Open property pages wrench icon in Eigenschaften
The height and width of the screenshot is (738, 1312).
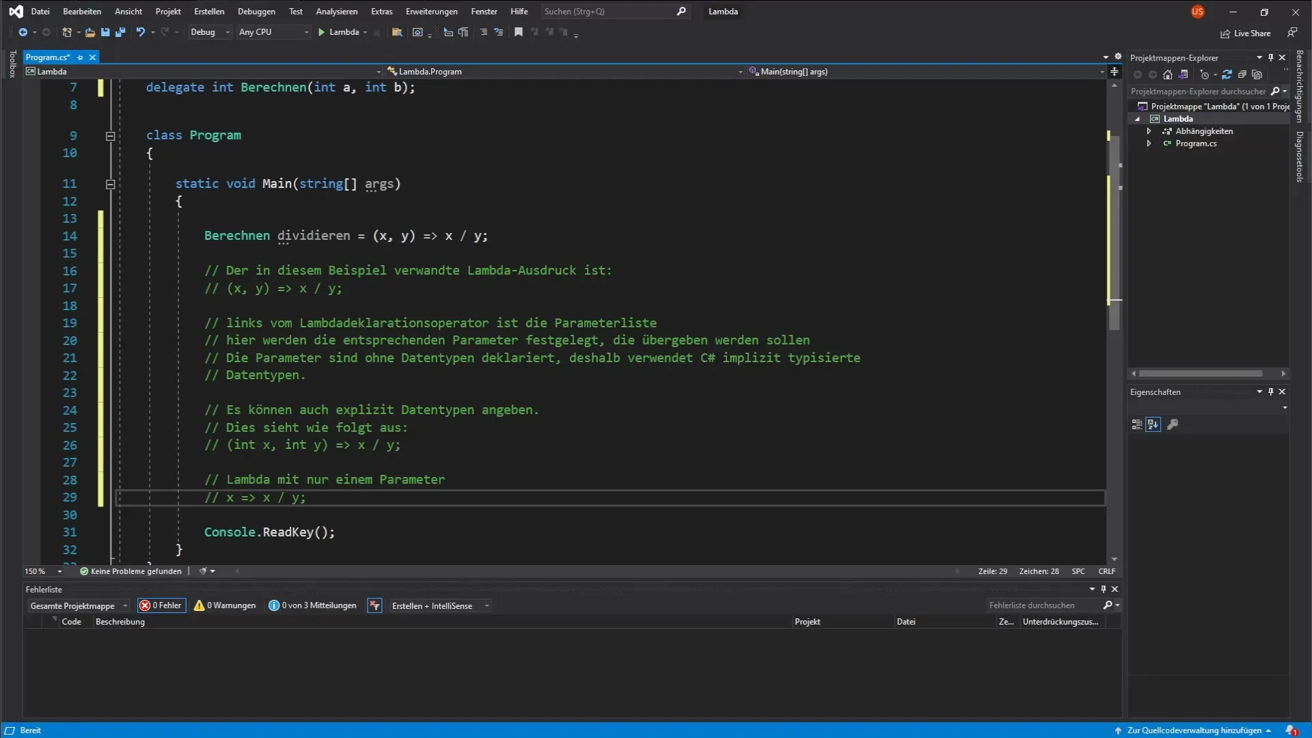[x=1173, y=424]
